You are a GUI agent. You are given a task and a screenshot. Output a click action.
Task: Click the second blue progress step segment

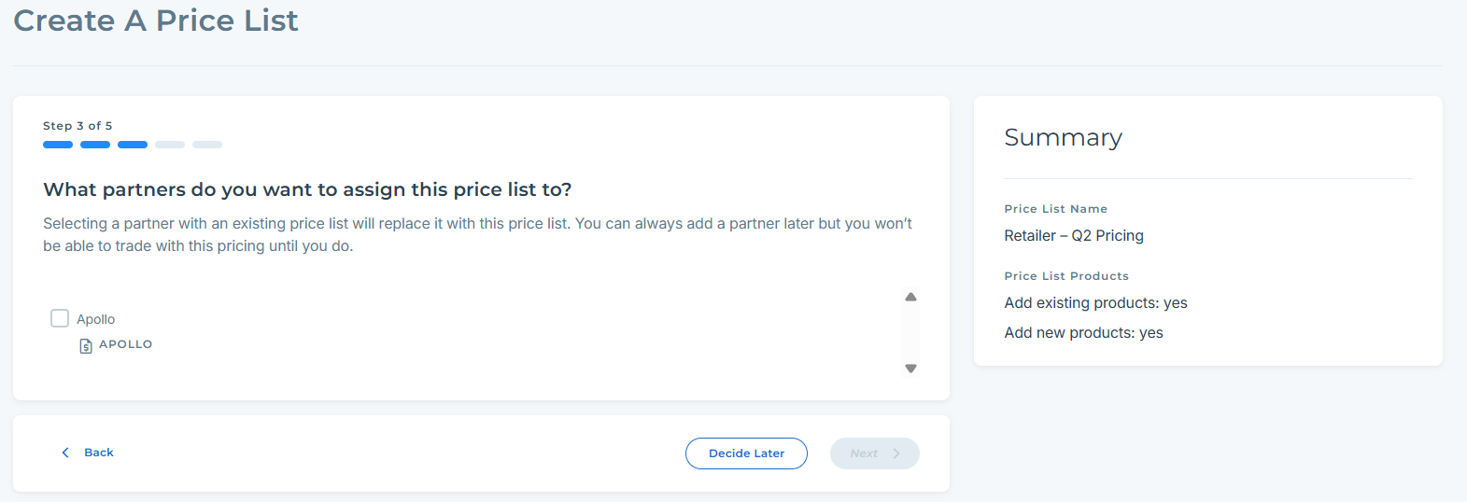tap(95, 145)
